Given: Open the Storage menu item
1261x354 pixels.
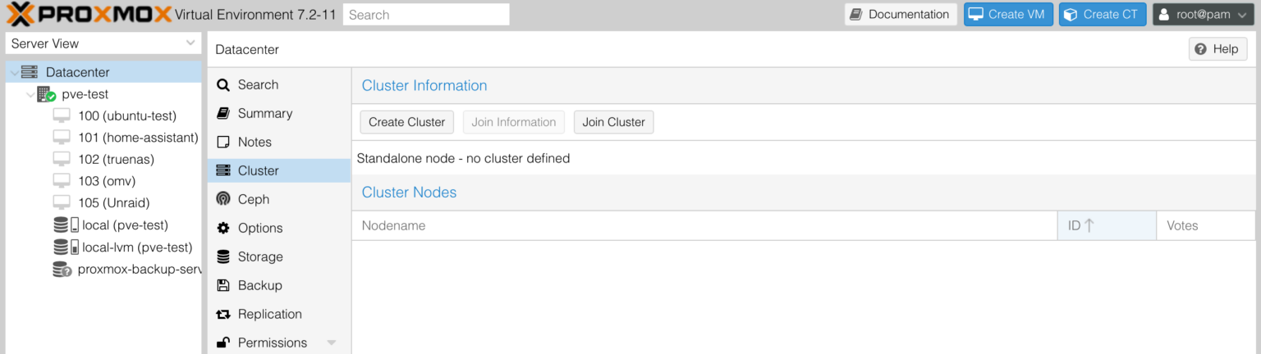Looking at the screenshot, I should click(259, 256).
